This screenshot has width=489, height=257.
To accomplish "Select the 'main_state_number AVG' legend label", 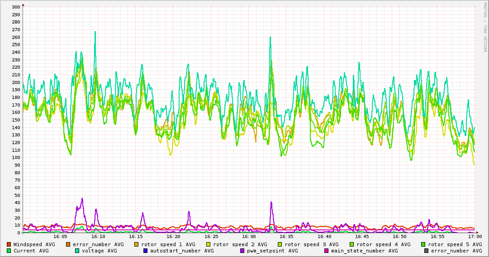I will (x=364, y=251).
